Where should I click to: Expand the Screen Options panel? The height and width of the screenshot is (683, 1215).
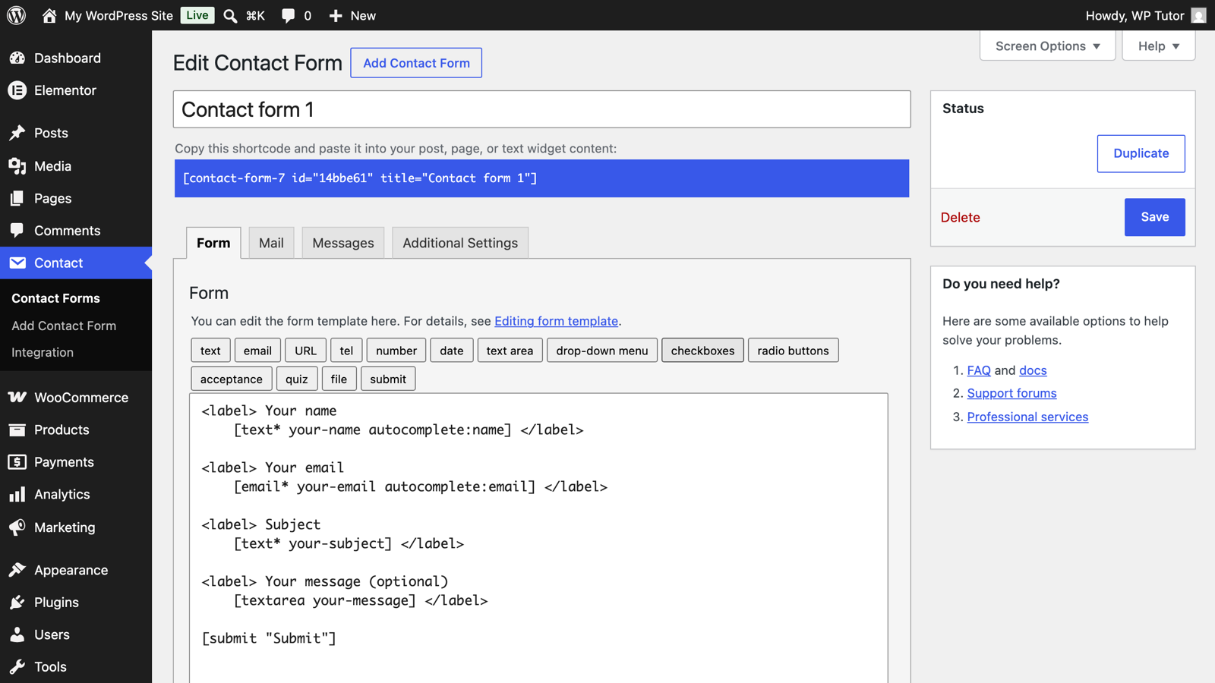1047,46
